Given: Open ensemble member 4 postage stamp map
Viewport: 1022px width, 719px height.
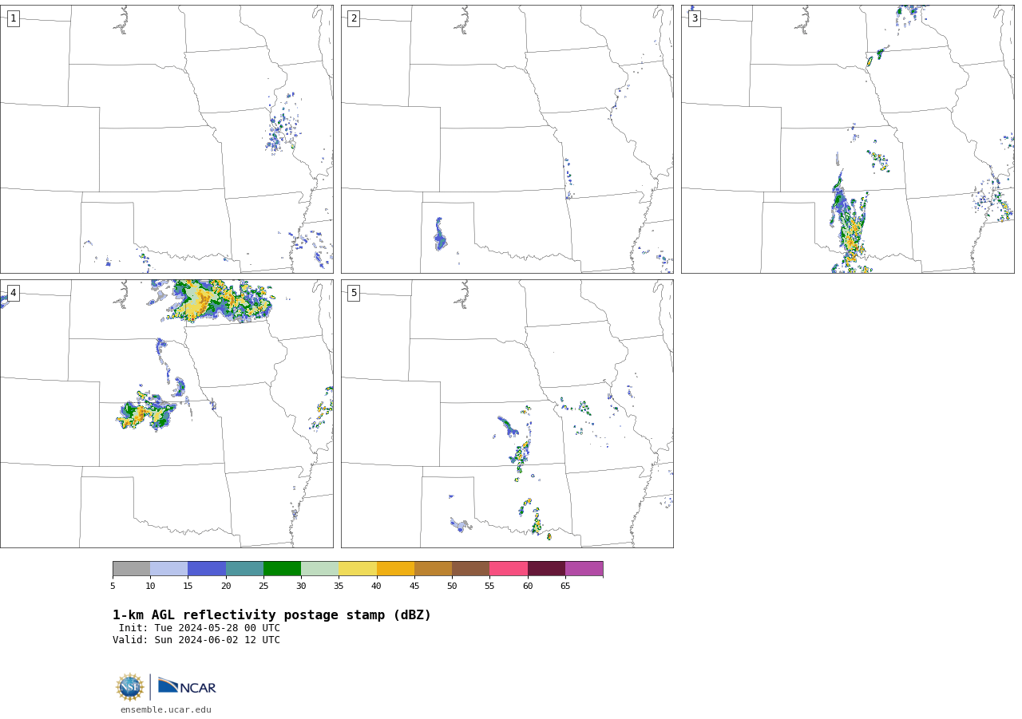Looking at the screenshot, I should (x=167, y=413).
